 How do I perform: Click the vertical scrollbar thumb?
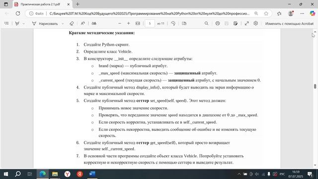click(315, 86)
